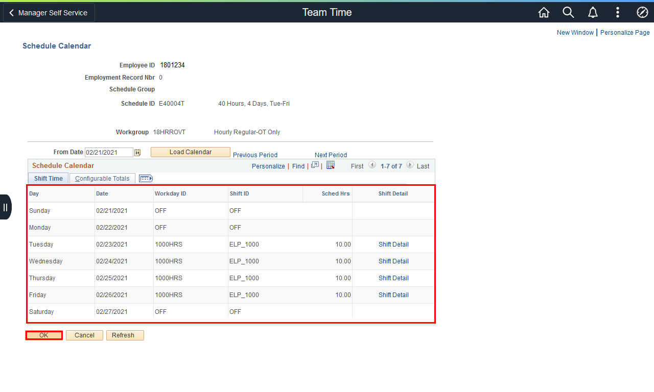Click the Show next row arrow
654x392 pixels.
click(410, 165)
